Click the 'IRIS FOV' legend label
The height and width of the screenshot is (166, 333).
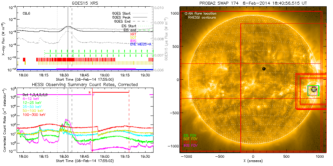coord(190,146)
